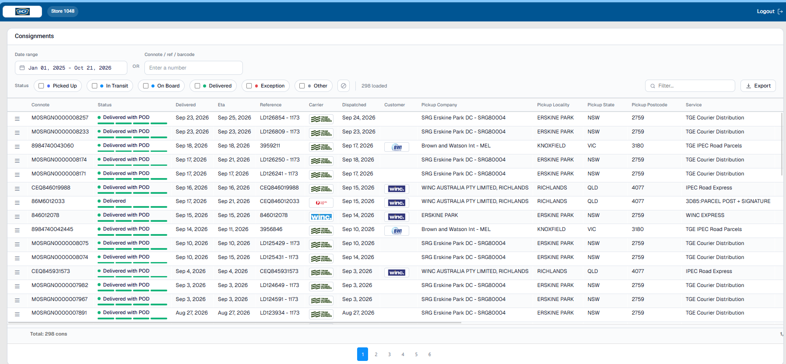This screenshot has width=786, height=364.
Task: Click Australia Post carrier logo for 86M6012033
Action: point(321,203)
